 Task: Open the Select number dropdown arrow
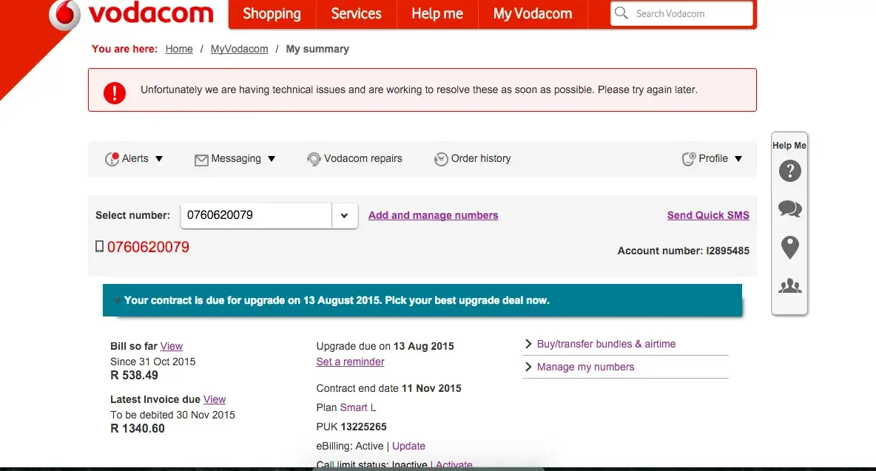pos(344,216)
